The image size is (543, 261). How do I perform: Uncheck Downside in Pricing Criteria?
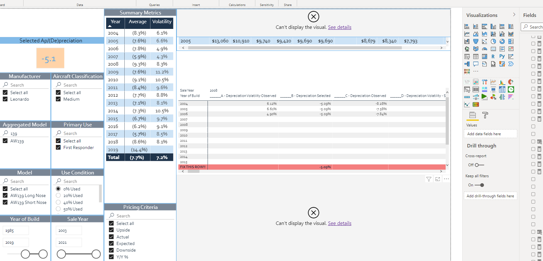click(111, 250)
